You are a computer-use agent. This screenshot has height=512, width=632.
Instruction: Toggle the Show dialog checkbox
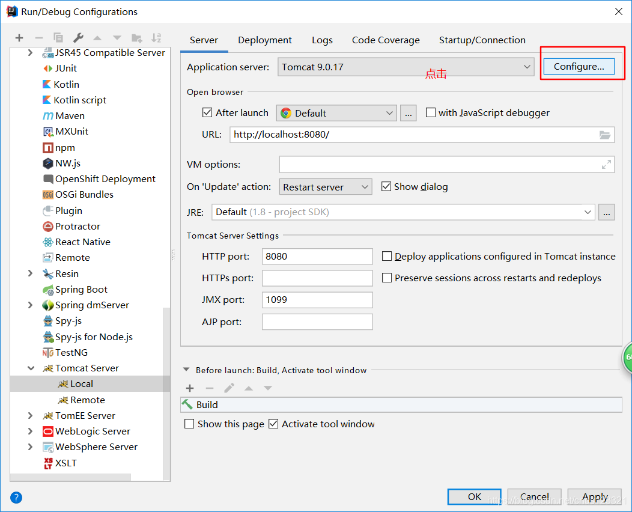pyautogui.click(x=386, y=186)
